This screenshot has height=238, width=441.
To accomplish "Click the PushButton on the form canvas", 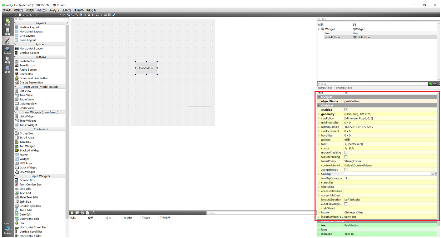I will (146, 68).
